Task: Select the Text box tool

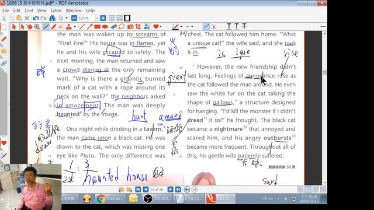Action: pos(61,27)
